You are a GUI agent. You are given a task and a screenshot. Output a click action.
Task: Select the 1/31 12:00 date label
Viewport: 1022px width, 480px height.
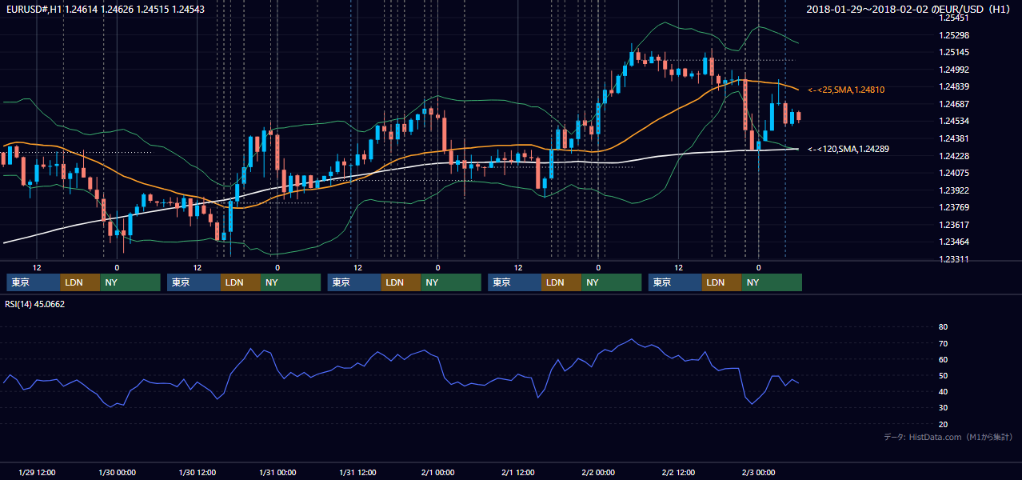[358, 472]
